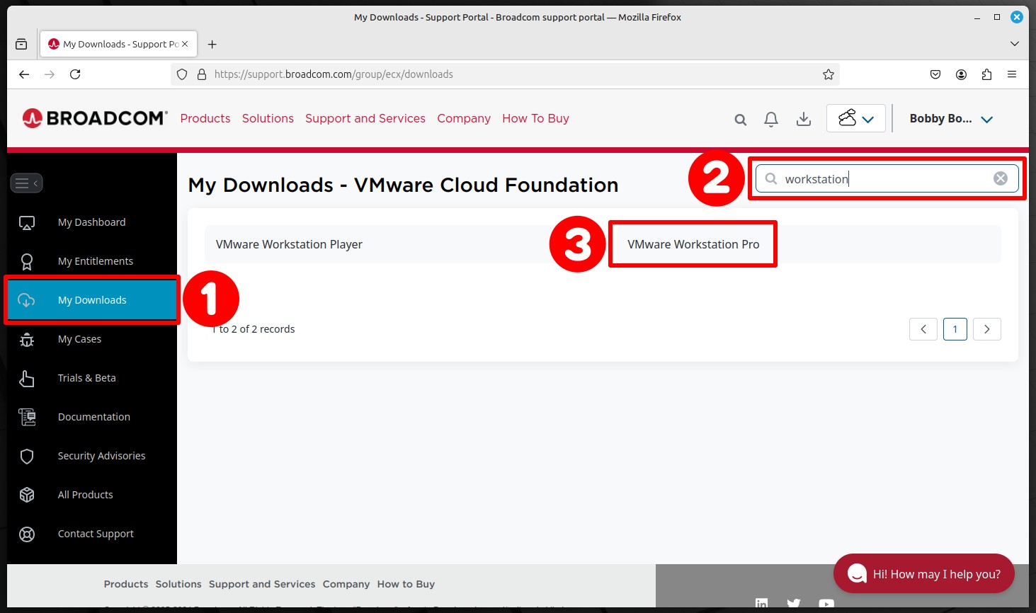Open Contact Support in sidebar
Image resolution: width=1036 pixels, height=613 pixels.
[96, 534]
